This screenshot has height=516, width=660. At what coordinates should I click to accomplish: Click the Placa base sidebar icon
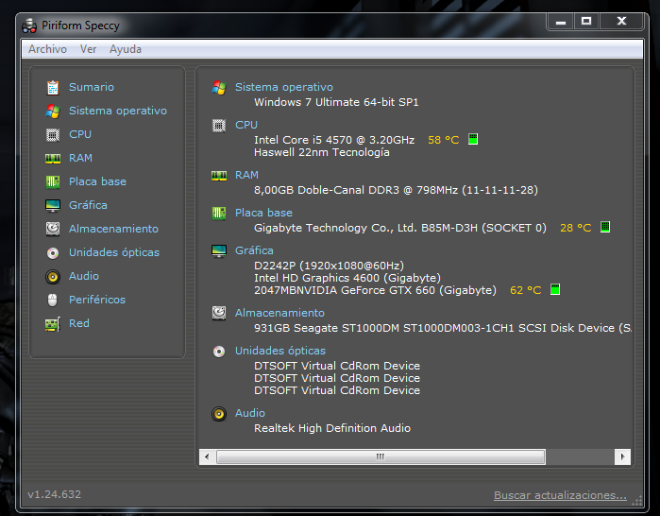53,181
